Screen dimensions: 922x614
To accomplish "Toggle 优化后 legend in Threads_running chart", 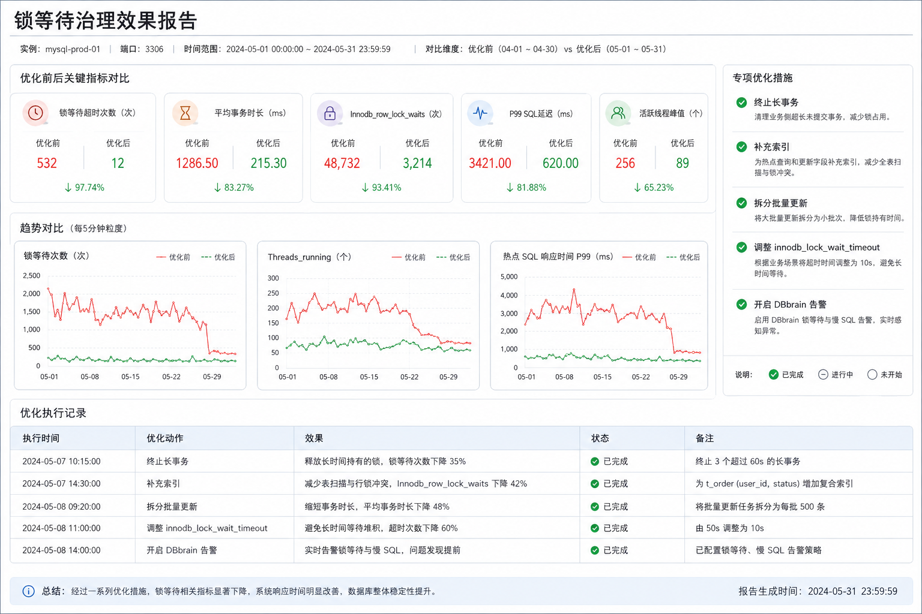I will pos(453,257).
